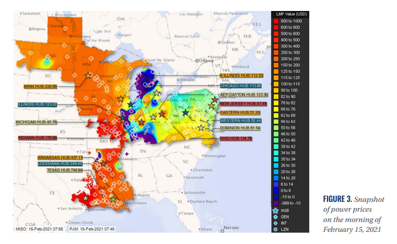Click the cyan generator marker in North Dakota
This screenshot has width=397, height=244.
tap(47, 59)
